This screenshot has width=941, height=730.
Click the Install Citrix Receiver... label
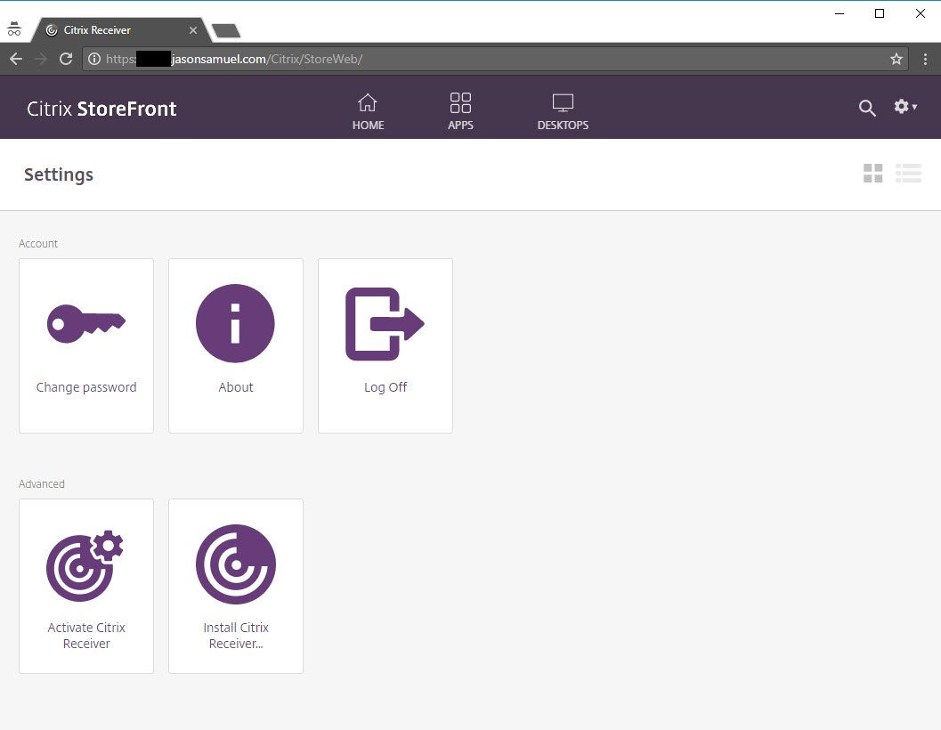[236, 635]
